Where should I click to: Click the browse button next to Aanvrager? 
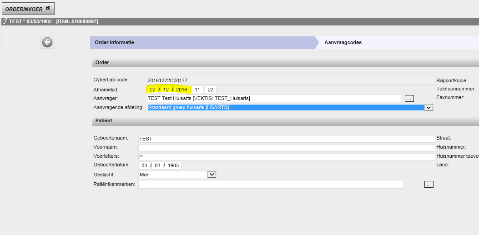click(x=409, y=98)
